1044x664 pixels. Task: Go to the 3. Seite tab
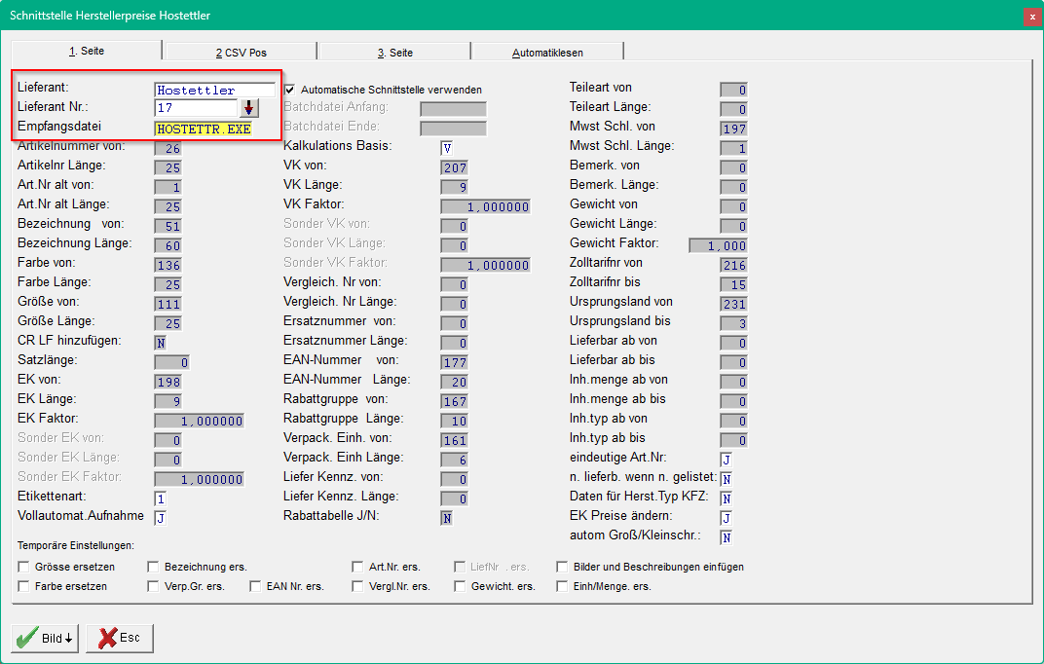pyautogui.click(x=393, y=51)
